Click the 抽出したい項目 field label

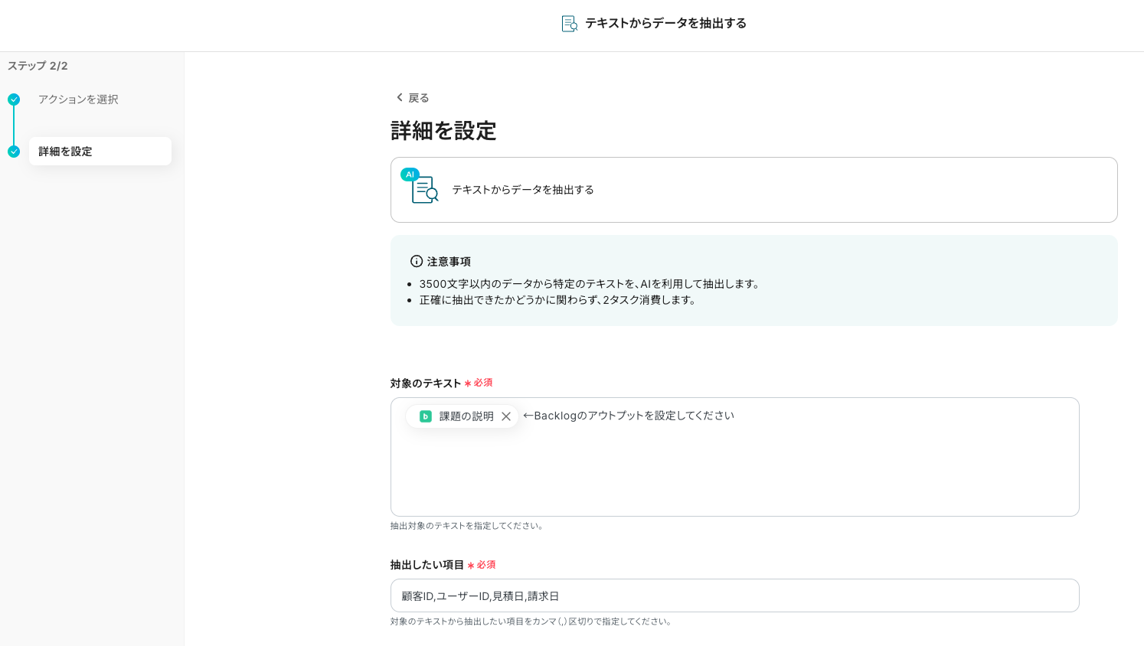click(x=427, y=565)
